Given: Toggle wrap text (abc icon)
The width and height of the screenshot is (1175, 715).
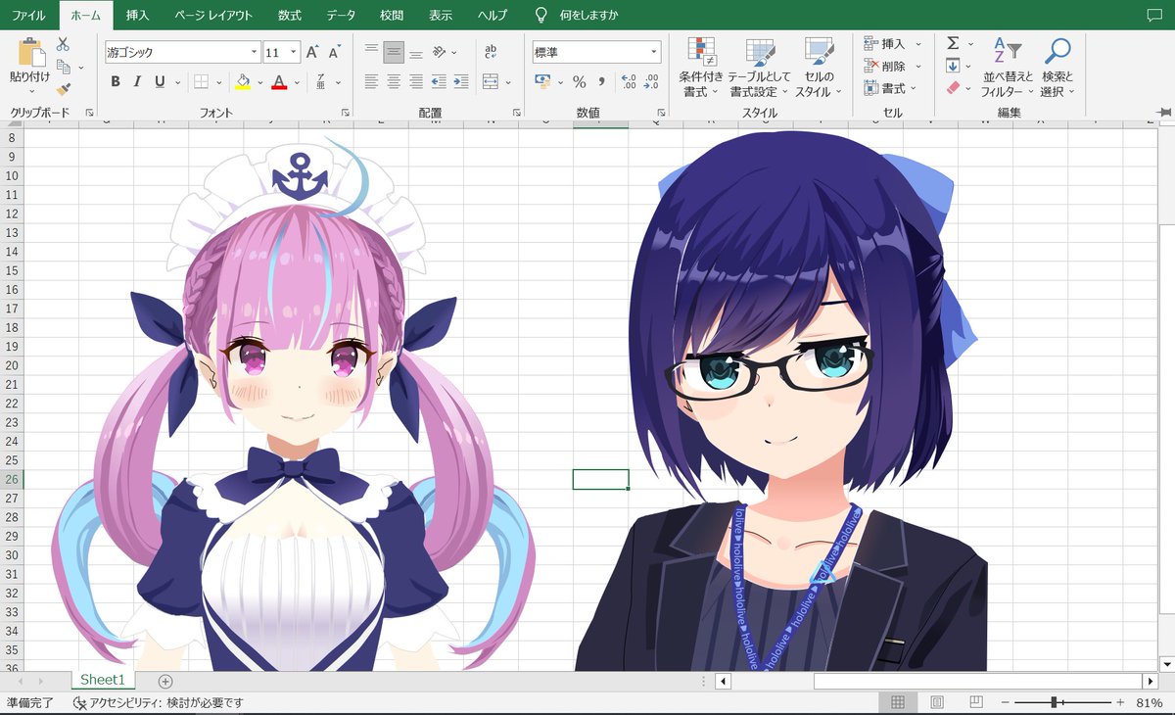Looking at the screenshot, I should click(491, 52).
